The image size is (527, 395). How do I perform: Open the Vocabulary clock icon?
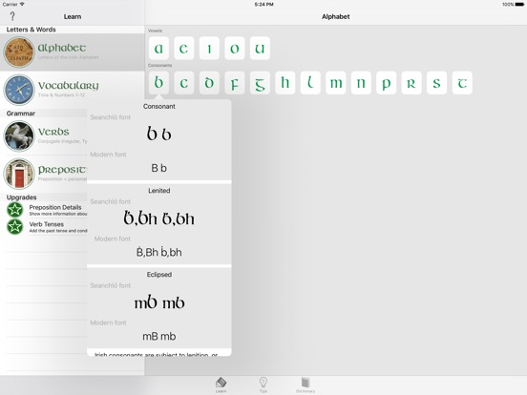(x=19, y=90)
